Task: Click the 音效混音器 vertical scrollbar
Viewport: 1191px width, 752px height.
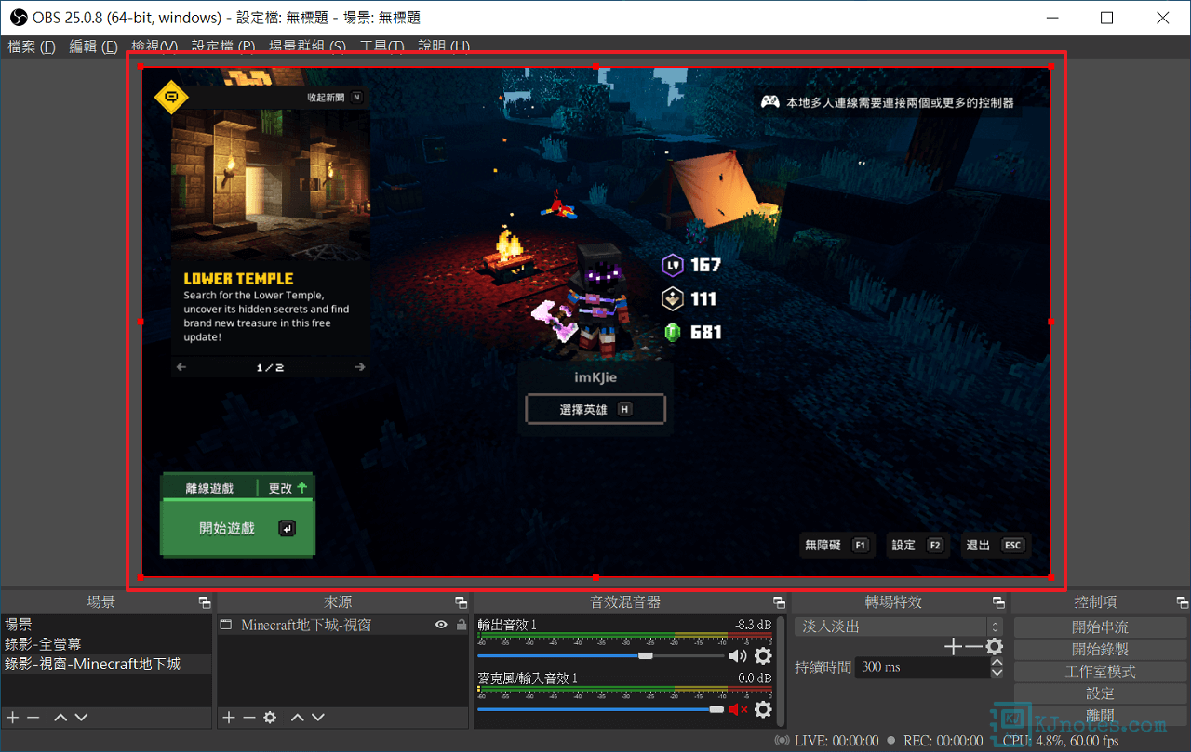Action: click(x=780, y=669)
